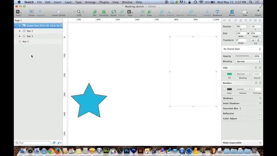Delete fills with trash icon
The height and width of the screenshot is (156, 277).
(256, 68)
